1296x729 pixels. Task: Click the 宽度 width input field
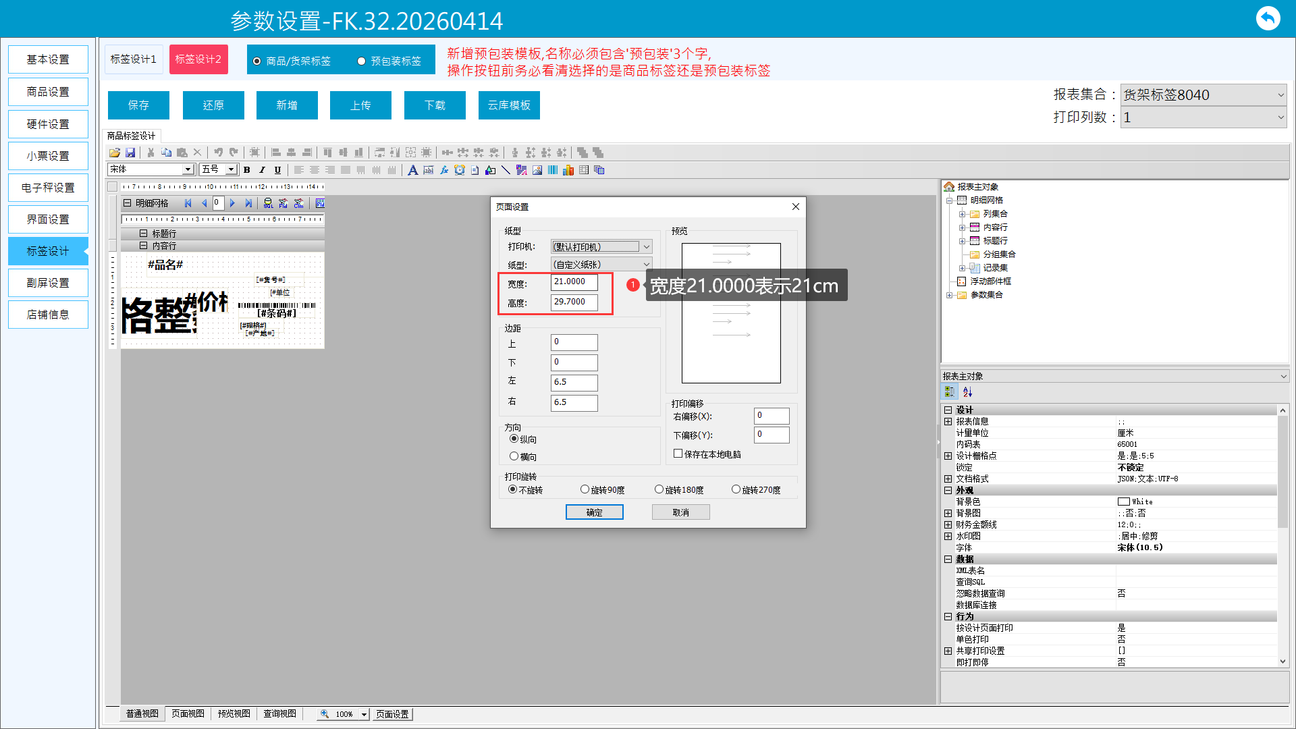pyautogui.click(x=574, y=282)
